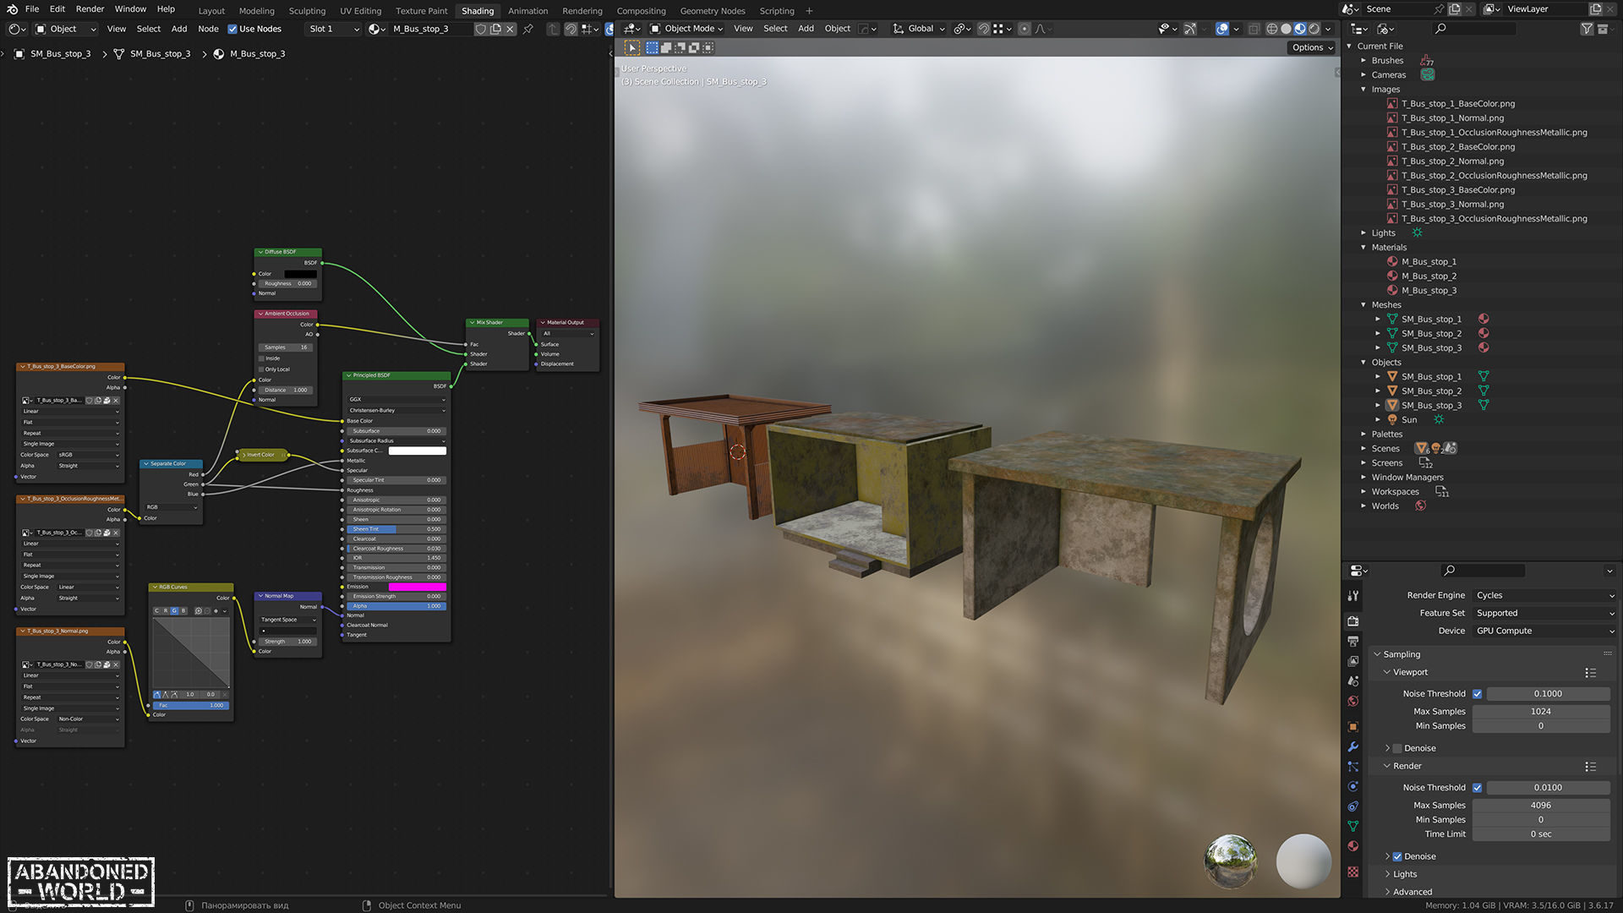Click the outliner filter funnel icon
The height and width of the screenshot is (913, 1623).
tap(1586, 29)
